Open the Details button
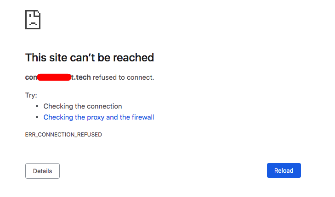 click(x=42, y=171)
